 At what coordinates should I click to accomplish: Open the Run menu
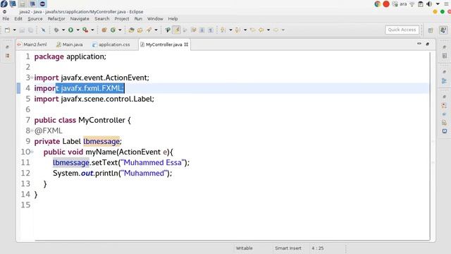pyautogui.click(x=138, y=19)
